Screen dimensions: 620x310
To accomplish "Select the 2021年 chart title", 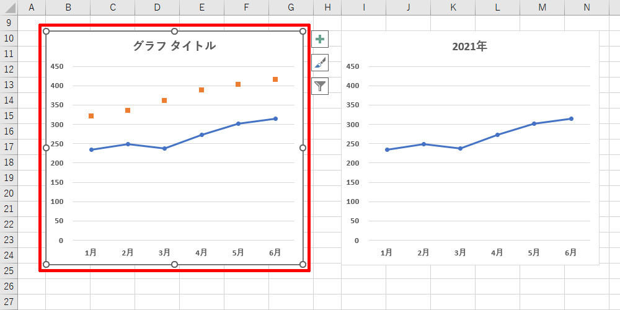I will point(469,46).
